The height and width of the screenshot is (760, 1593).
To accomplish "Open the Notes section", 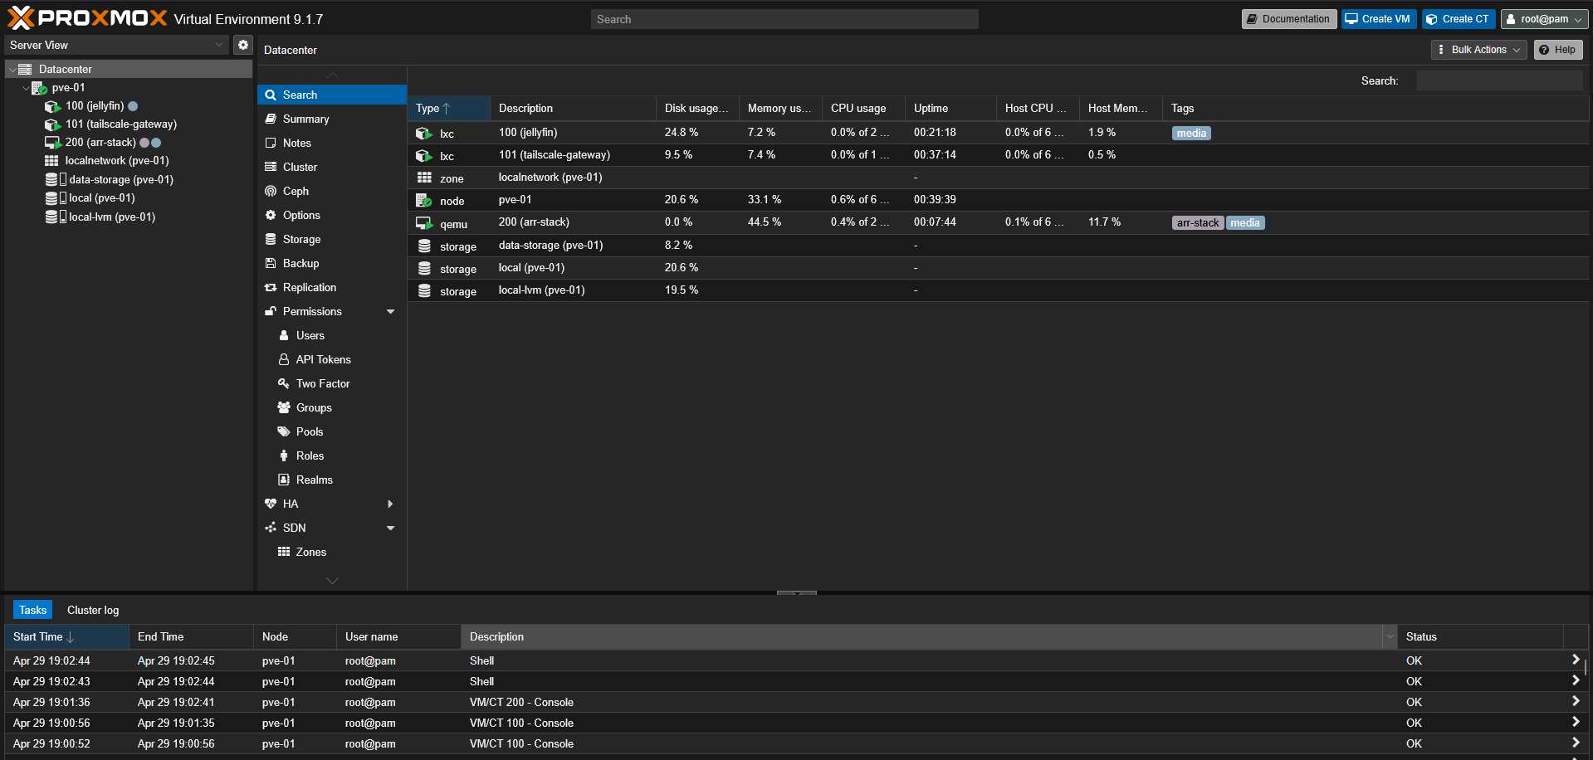I will pos(332,143).
